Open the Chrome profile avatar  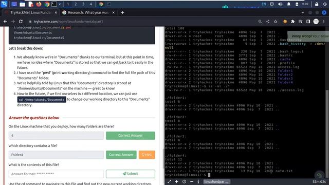(316, 22)
